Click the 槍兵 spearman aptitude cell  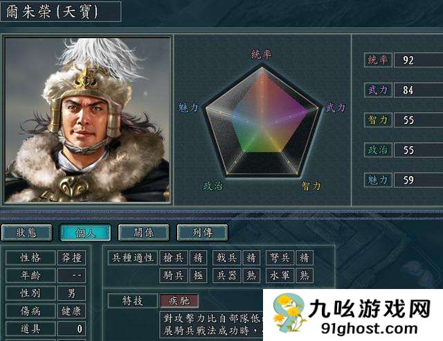click(174, 258)
